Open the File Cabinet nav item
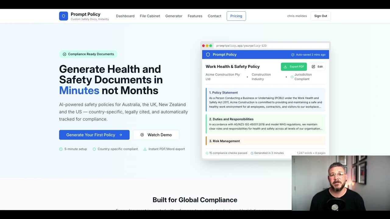The image size is (390, 219). tap(150, 16)
